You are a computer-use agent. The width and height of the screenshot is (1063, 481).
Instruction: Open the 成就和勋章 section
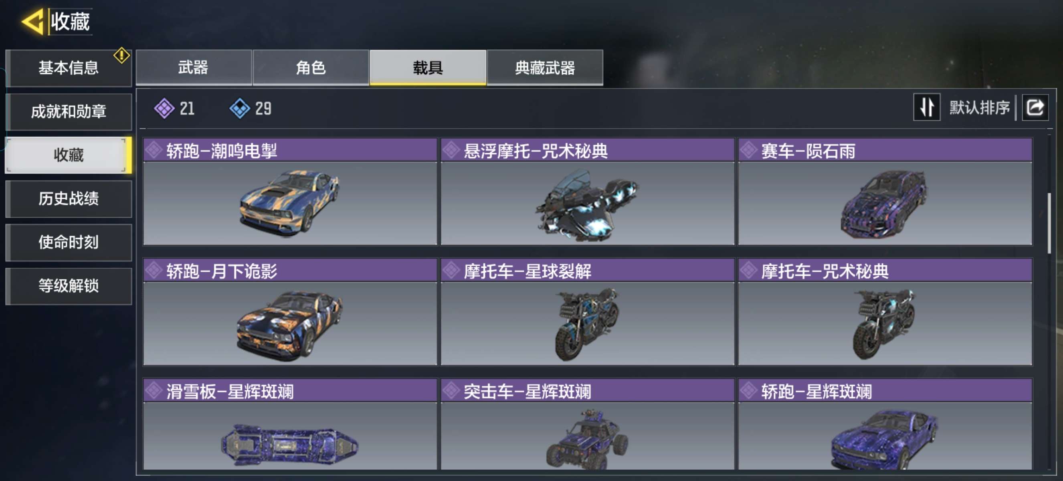[69, 111]
